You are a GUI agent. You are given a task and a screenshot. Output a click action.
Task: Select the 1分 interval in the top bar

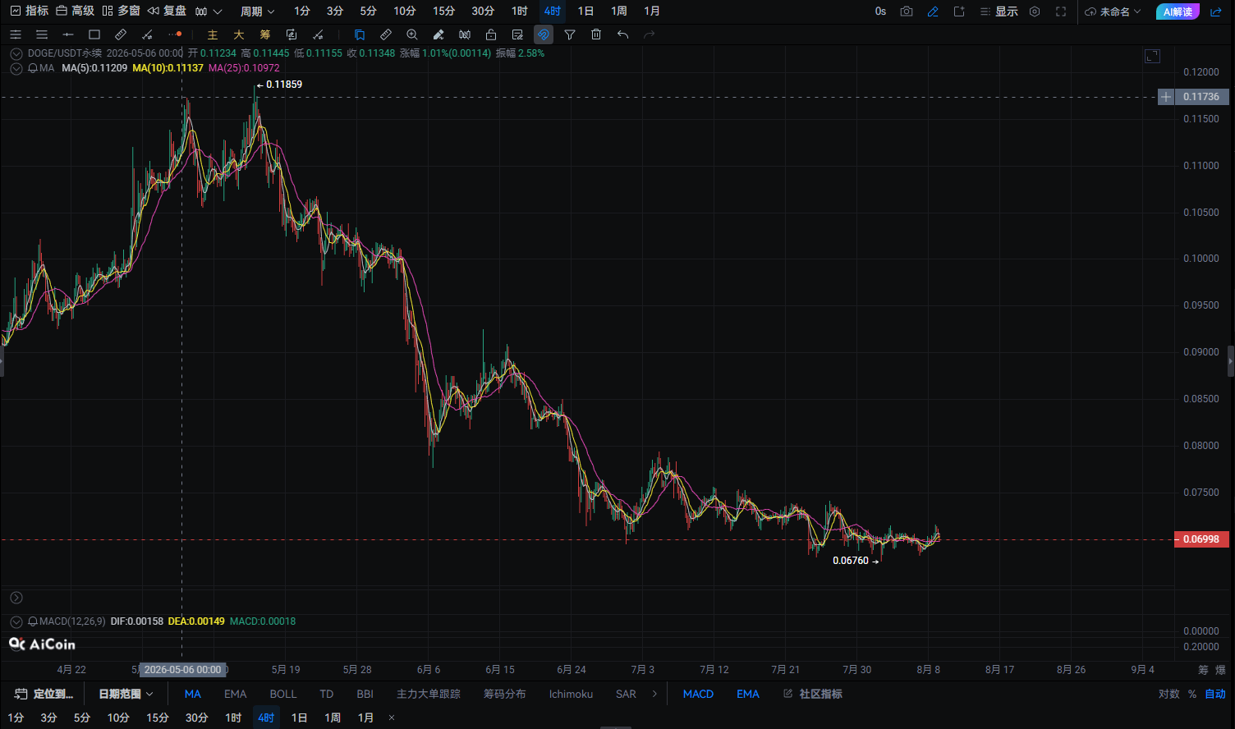[x=302, y=11]
